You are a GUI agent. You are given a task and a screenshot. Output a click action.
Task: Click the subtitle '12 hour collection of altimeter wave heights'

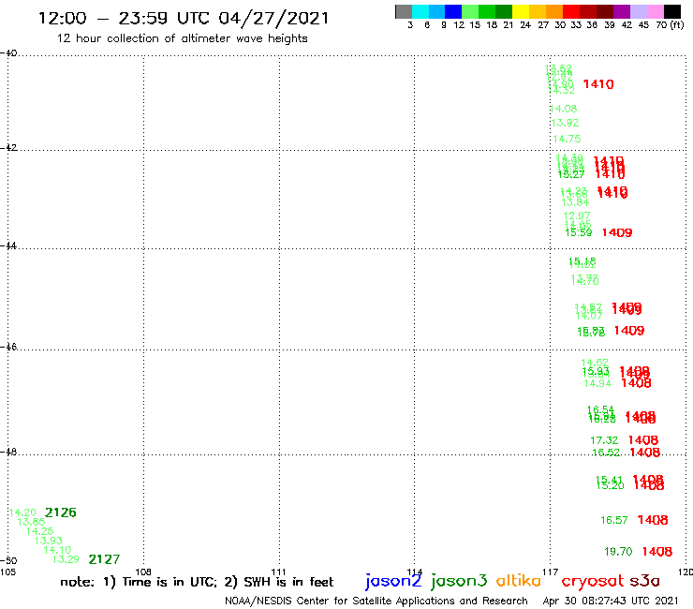(x=182, y=38)
